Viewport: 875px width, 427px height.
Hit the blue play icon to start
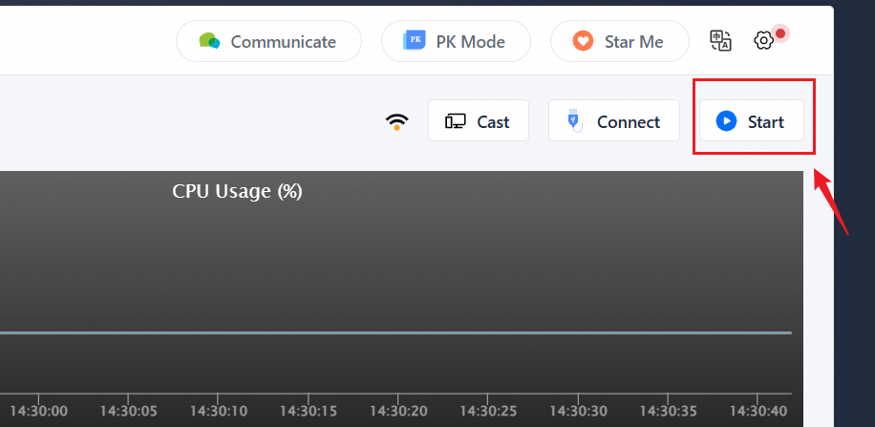[x=726, y=121]
